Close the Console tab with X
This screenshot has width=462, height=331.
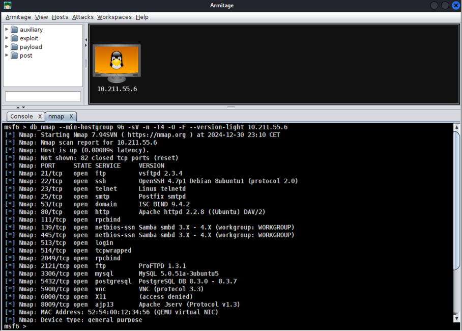pos(40,117)
